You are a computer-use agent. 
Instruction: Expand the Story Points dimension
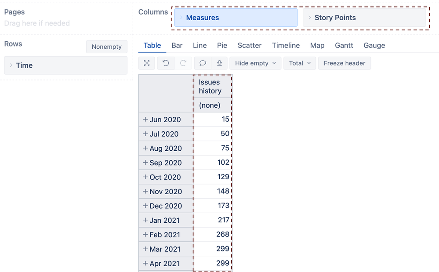pyautogui.click(x=310, y=18)
